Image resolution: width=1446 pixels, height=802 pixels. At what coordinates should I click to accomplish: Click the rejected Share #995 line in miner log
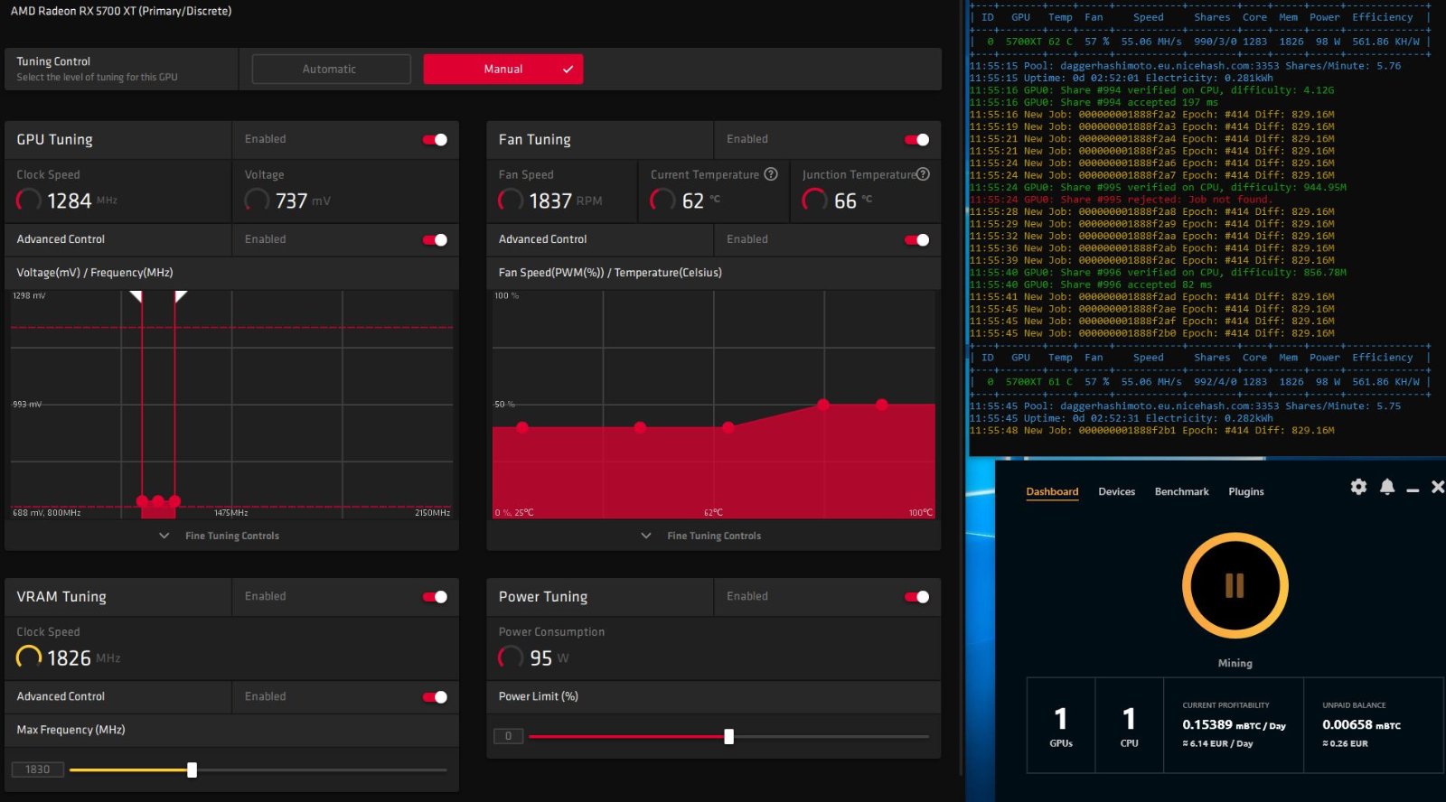click(x=1120, y=200)
